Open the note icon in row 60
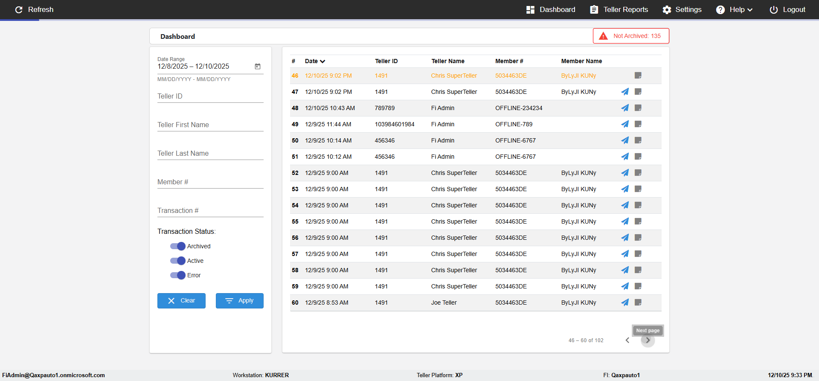Screen dimensions: 819x381 pos(638,302)
